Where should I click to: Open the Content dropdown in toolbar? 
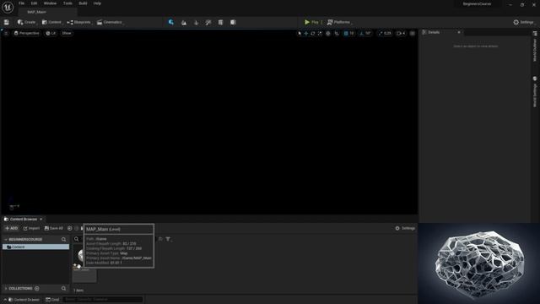[x=52, y=22]
